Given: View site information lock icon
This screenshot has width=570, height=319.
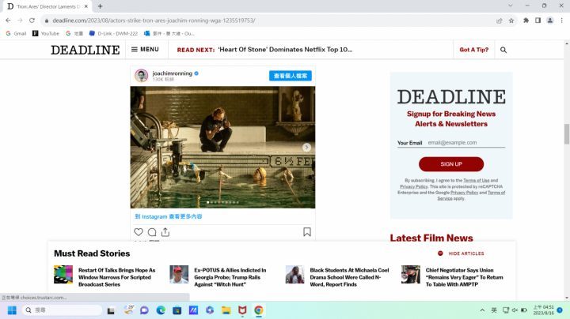Looking at the screenshot, I should (47, 21).
